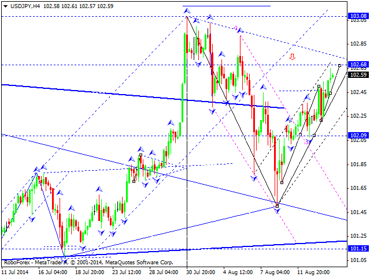The height and width of the screenshot is (277, 370).
Task: Select the 101.15 price level label
Action: 358,249
